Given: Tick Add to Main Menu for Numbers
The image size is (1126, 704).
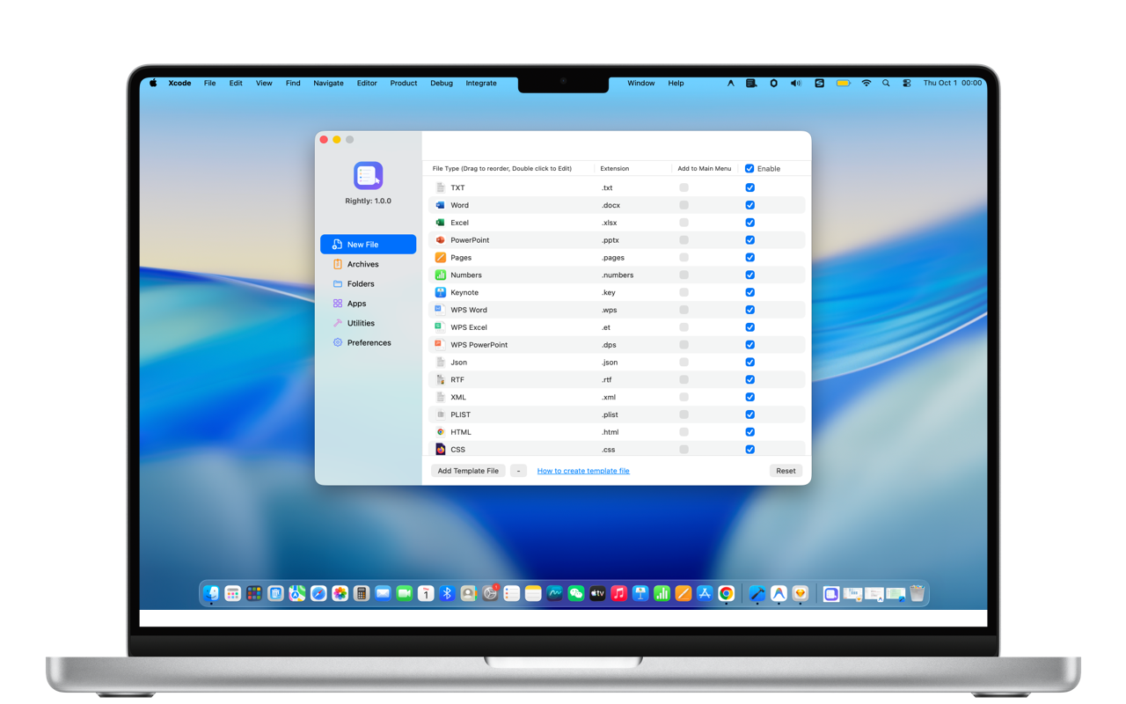Looking at the screenshot, I should tap(684, 275).
